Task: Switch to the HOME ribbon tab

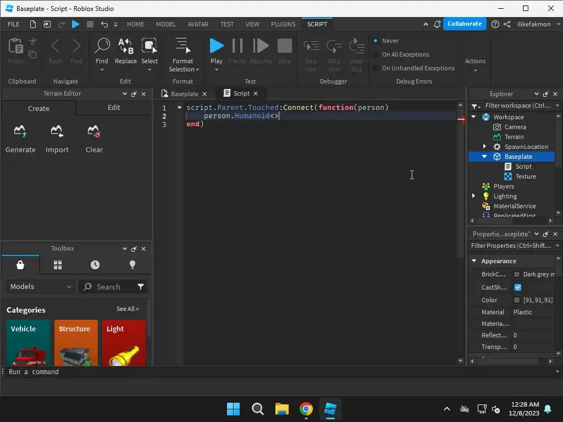Action: click(x=135, y=24)
